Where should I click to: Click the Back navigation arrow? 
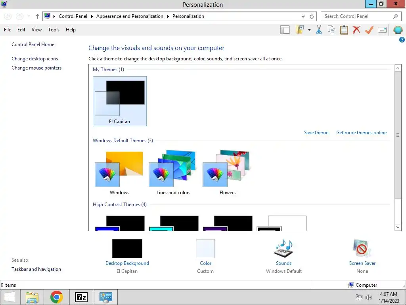(8, 16)
